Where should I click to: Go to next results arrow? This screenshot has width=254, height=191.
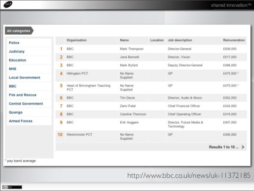(x=243, y=147)
